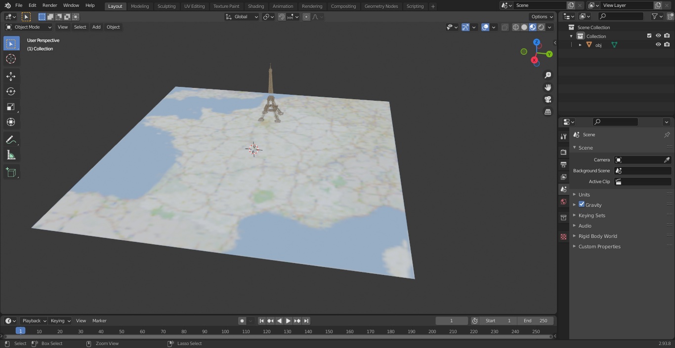Switch to the Modeling workspace tab
Image resolution: width=675 pixels, height=348 pixels.
(140, 6)
